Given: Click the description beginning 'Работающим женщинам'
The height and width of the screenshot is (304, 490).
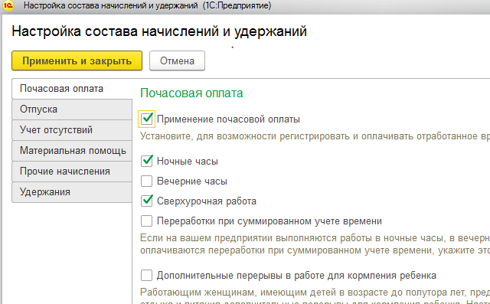Looking at the screenshot, I should coord(315,293).
